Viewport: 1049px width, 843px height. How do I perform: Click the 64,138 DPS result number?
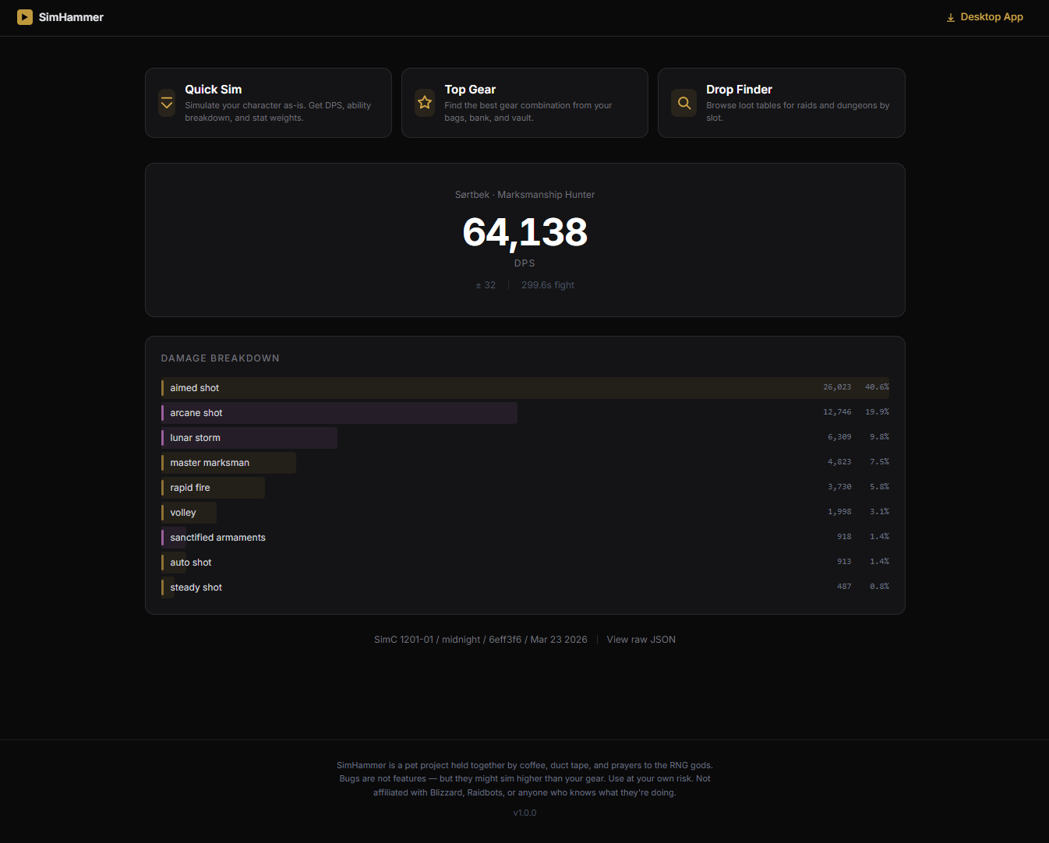pyautogui.click(x=524, y=232)
